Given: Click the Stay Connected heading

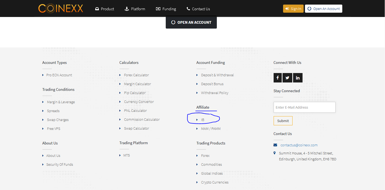Looking at the screenshot, I should coord(287,91).
